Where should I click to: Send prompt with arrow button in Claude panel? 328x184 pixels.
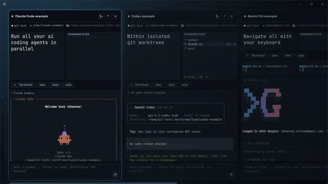pos(115,175)
